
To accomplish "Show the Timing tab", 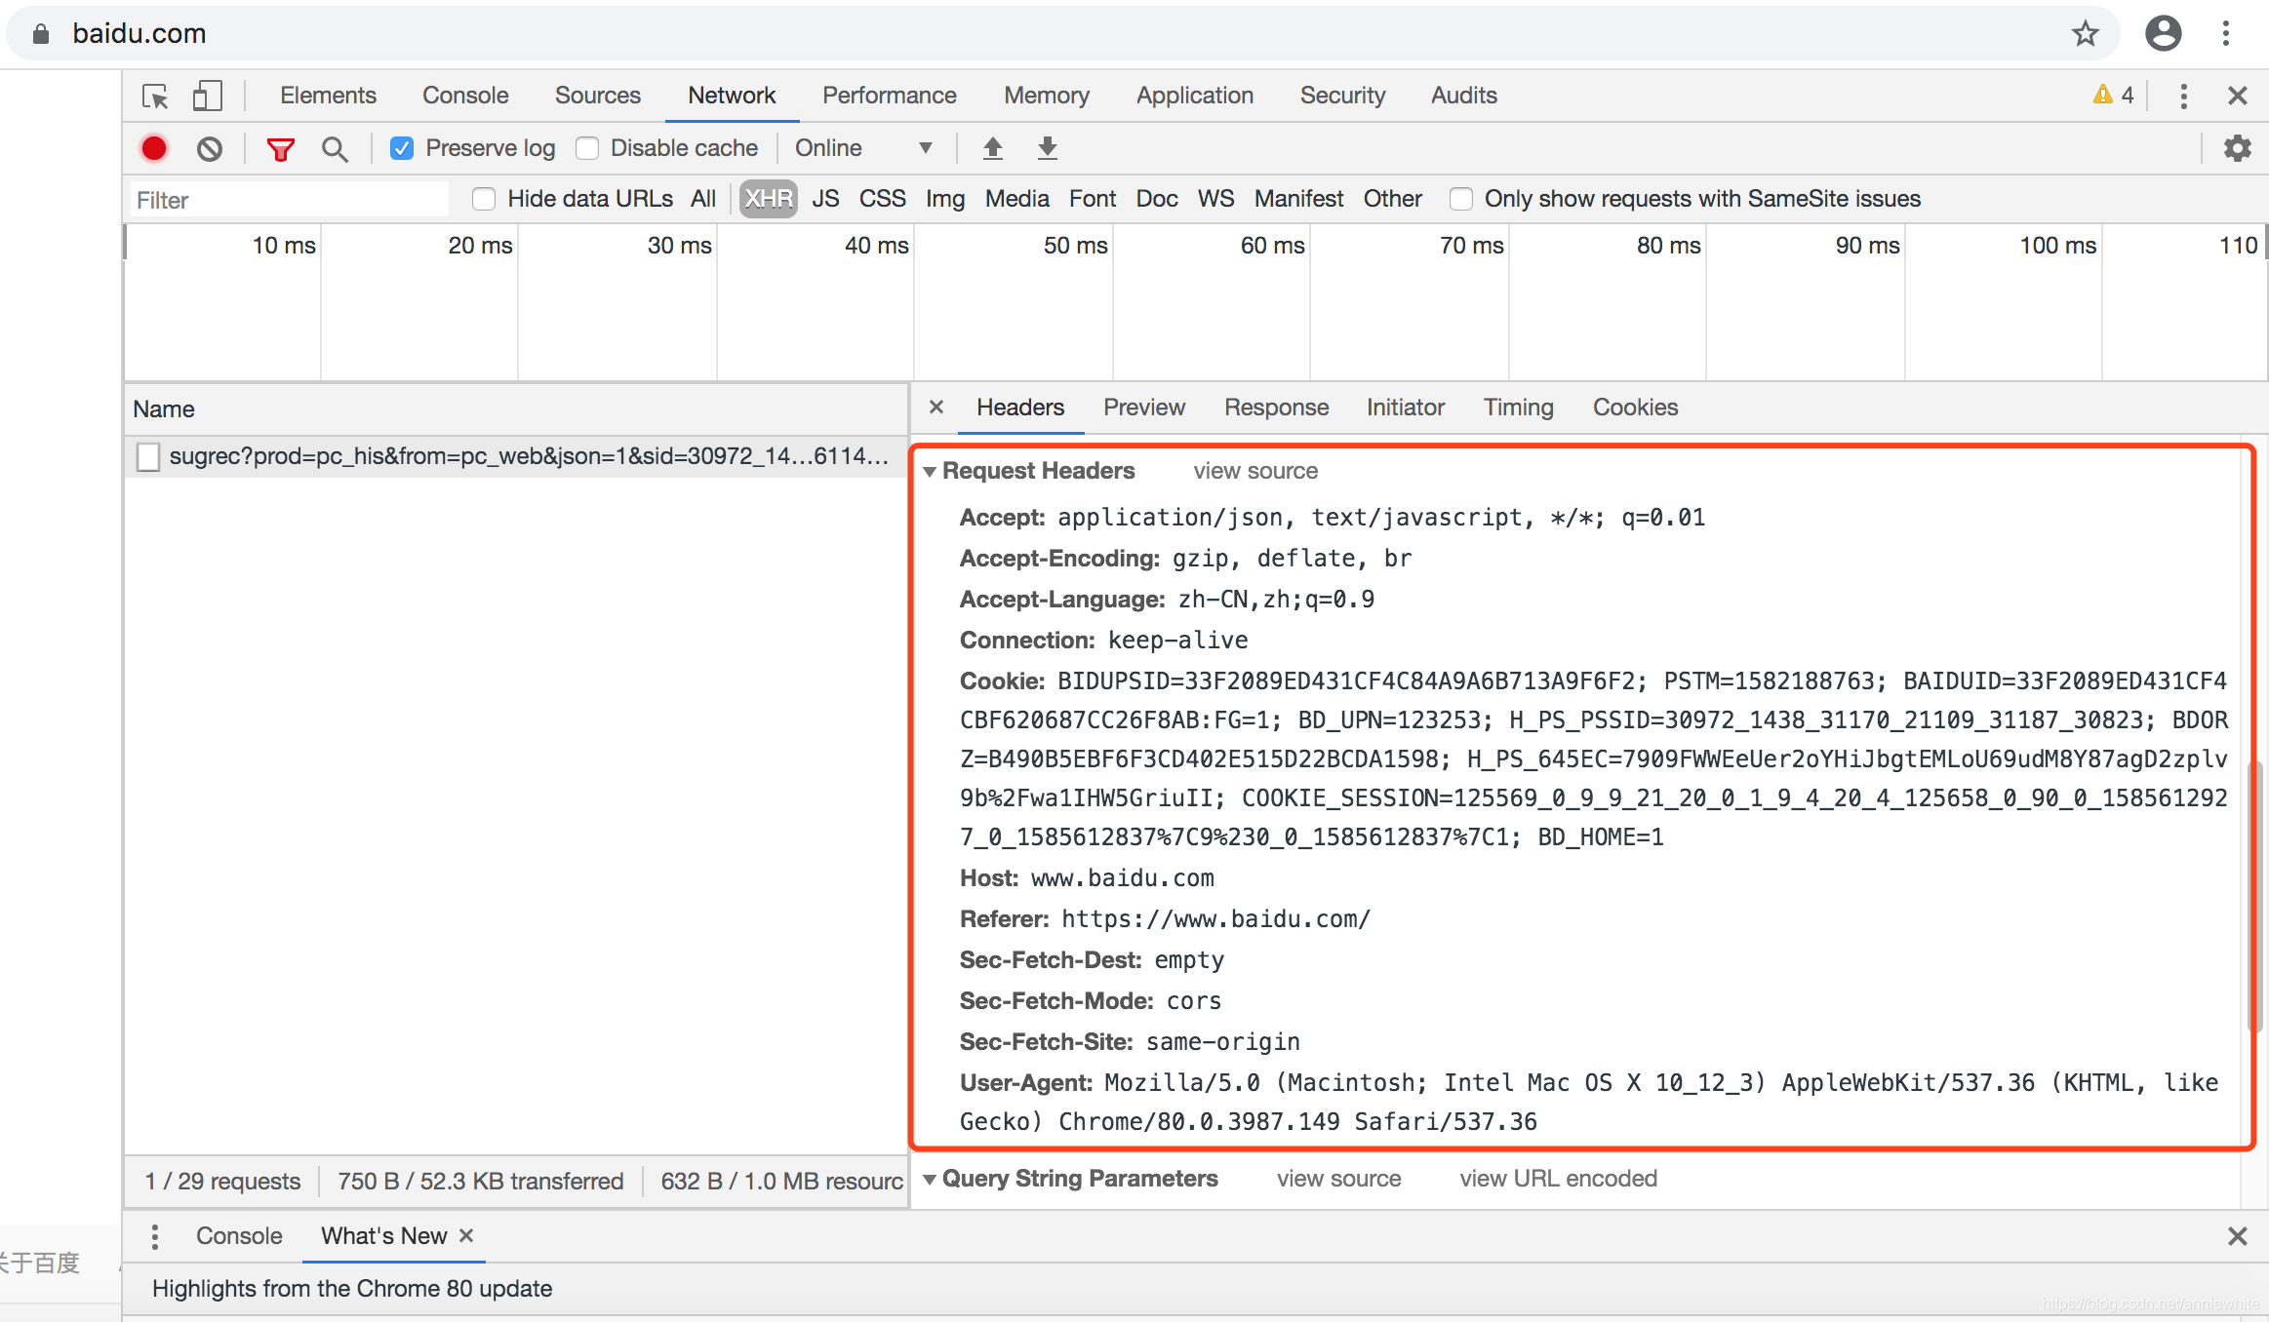I will (1518, 408).
